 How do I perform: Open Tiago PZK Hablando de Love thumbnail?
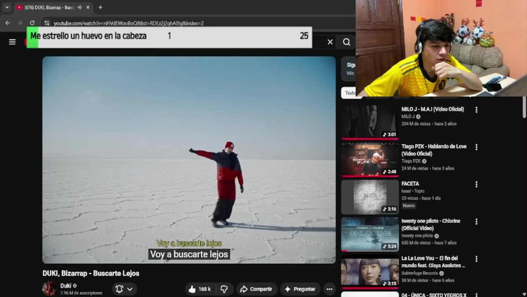(370, 160)
